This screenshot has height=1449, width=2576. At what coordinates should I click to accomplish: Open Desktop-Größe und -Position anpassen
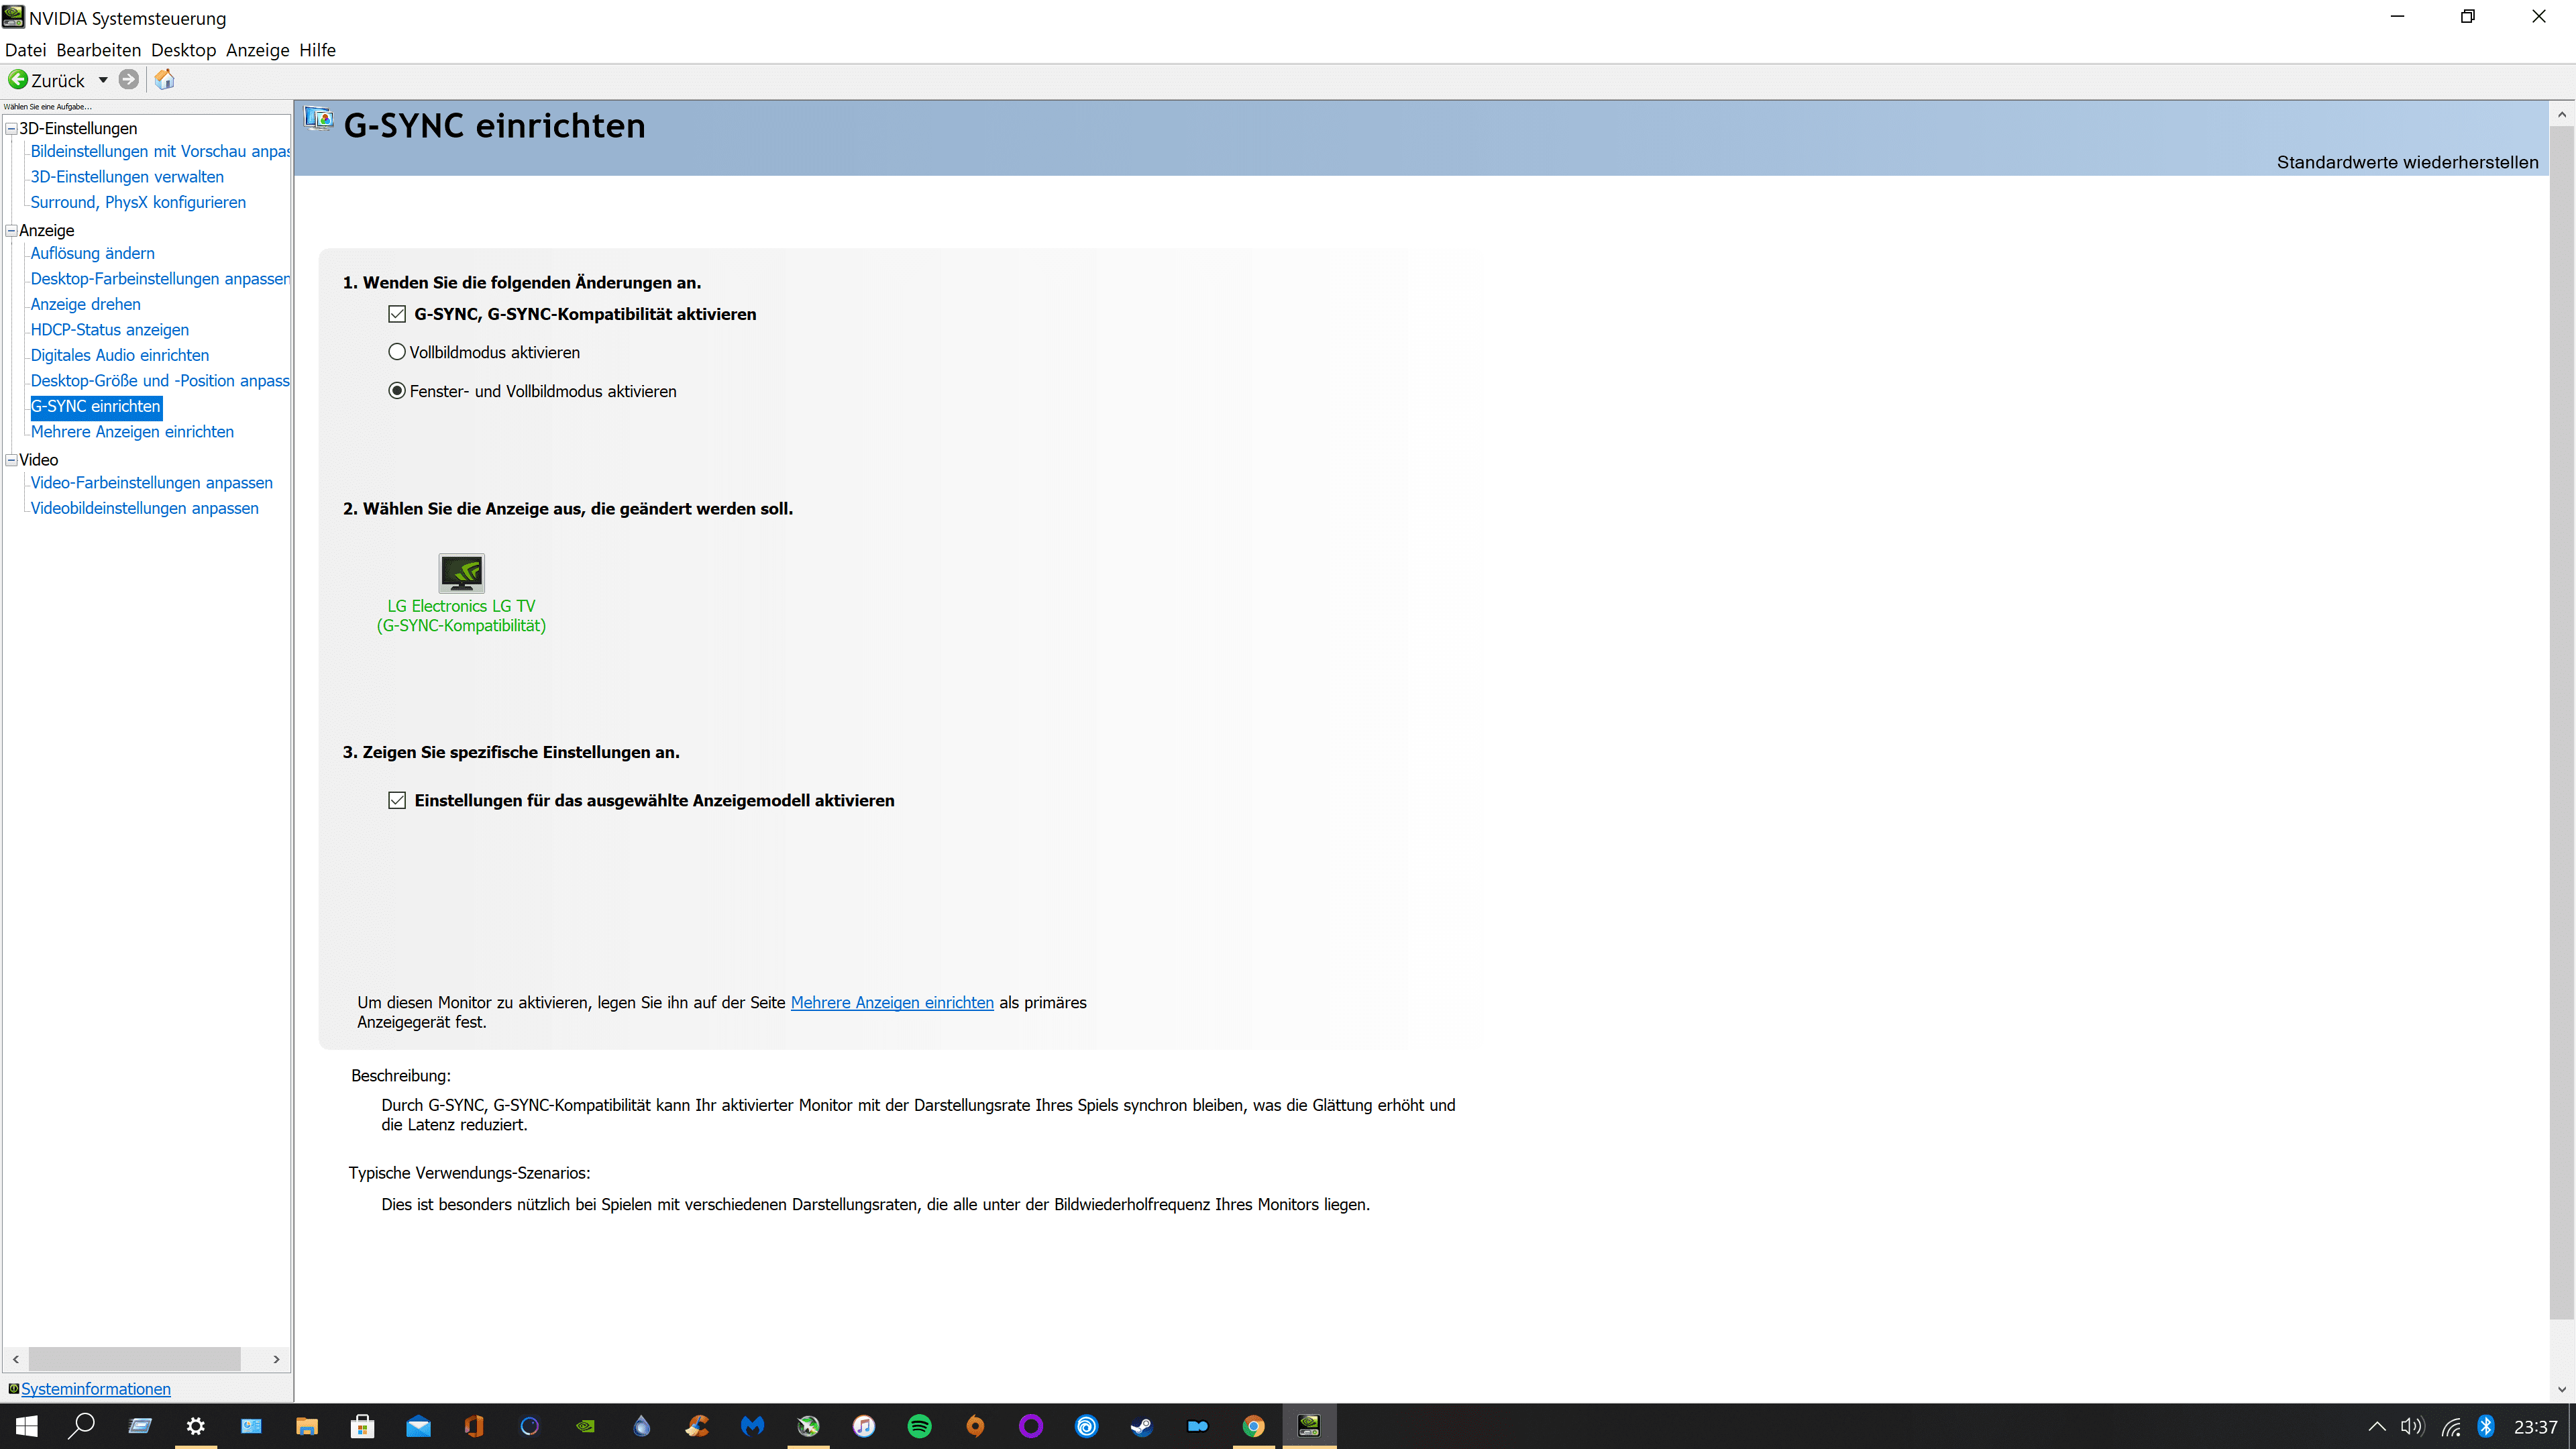click(160, 381)
